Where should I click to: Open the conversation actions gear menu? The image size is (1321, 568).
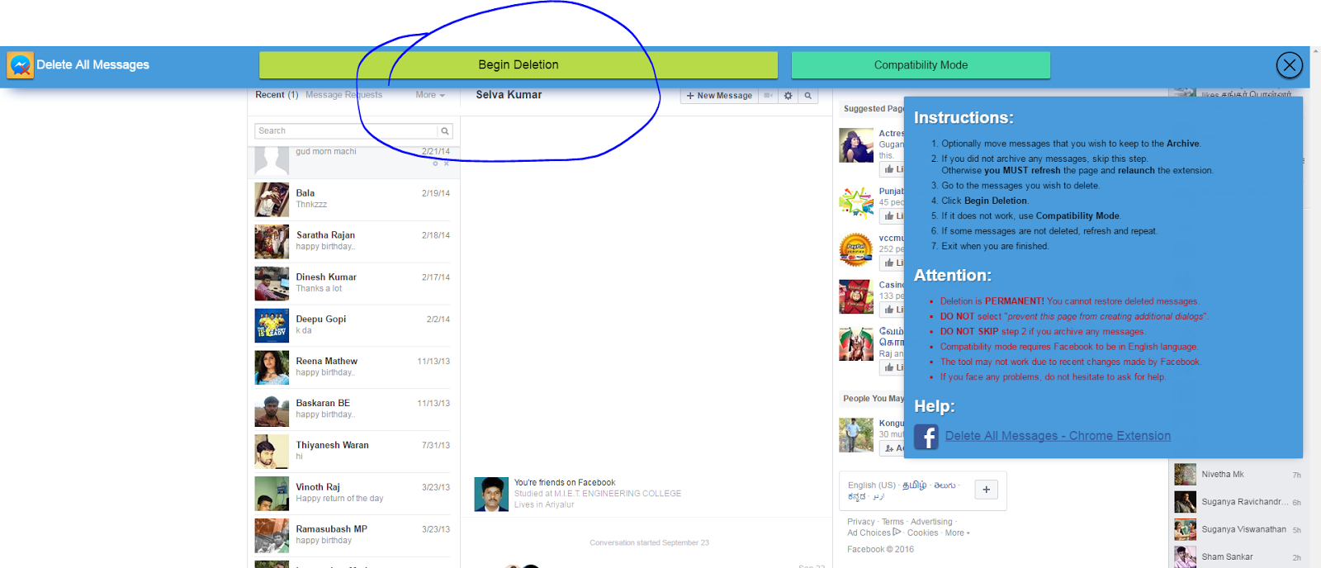click(788, 96)
